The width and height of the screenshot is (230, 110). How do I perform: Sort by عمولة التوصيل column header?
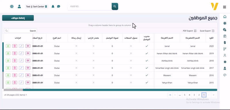[x=112, y=38]
